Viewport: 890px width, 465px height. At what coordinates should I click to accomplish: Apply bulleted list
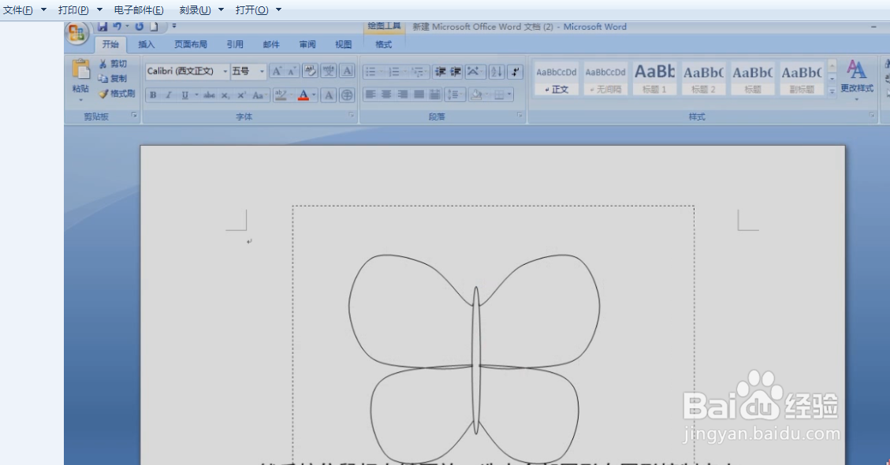[x=371, y=72]
